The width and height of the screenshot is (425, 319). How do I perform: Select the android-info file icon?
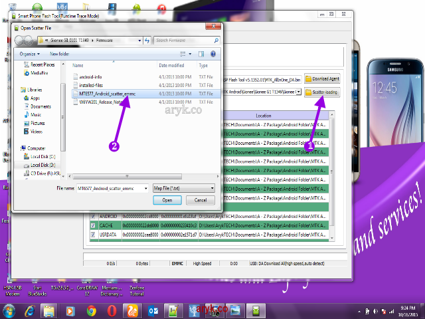[76, 77]
